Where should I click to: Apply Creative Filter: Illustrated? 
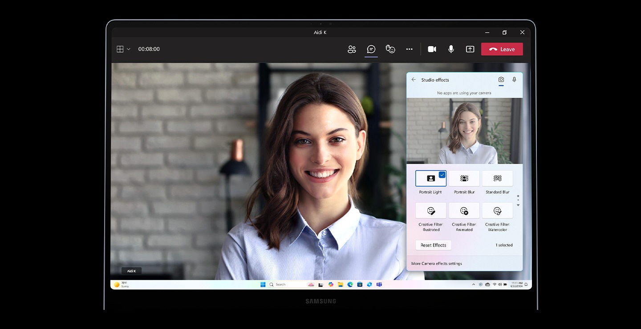click(430, 211)
